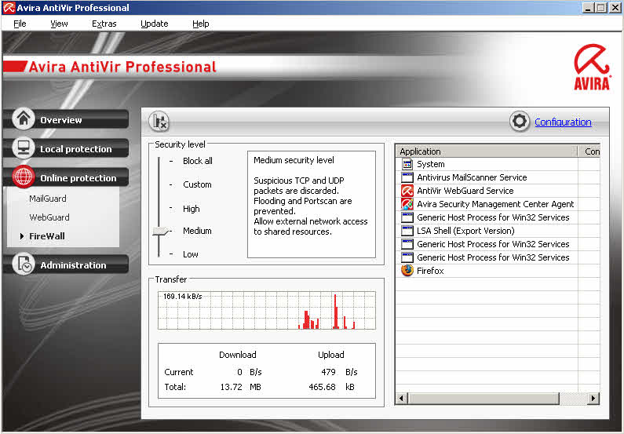Open WebGuard under Online protection
The image size is (624, 434).
tap(49, 217)
